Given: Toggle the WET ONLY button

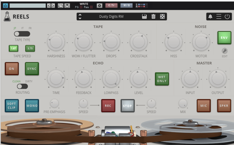Looking at the screenshot, I should (x=162, y=79).
